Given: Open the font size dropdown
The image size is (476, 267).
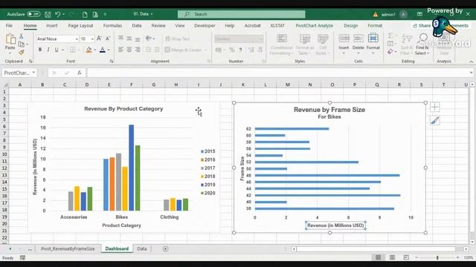Looking at the screenshot, I should [92, 39].
